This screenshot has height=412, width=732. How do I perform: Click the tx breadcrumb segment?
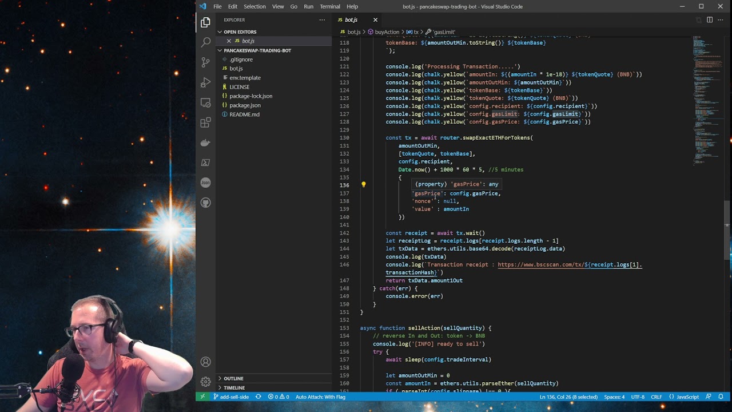click(413, 32)
